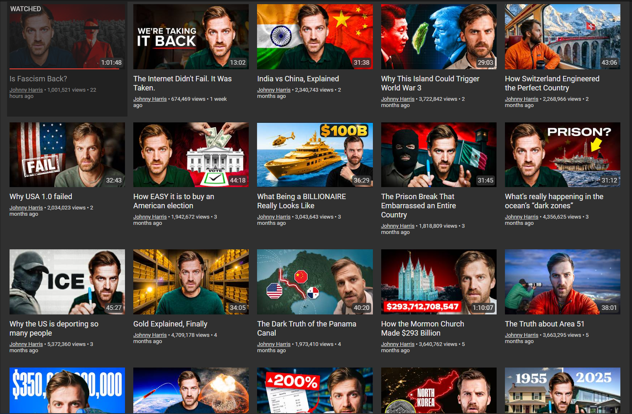Click the 'Is Fascism Back?' title
This screenshot has height=414, width=632.
click(38, 79)
